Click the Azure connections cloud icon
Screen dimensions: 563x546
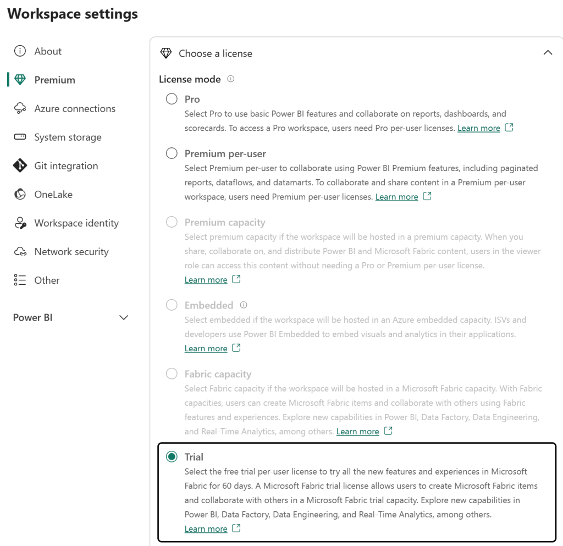pos(20,108)
